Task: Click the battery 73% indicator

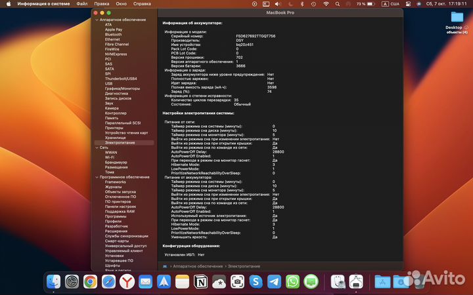Action: point(366,4)
